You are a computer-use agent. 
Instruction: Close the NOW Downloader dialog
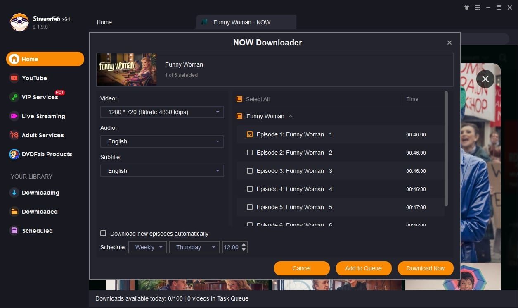[x=449, y=43]
